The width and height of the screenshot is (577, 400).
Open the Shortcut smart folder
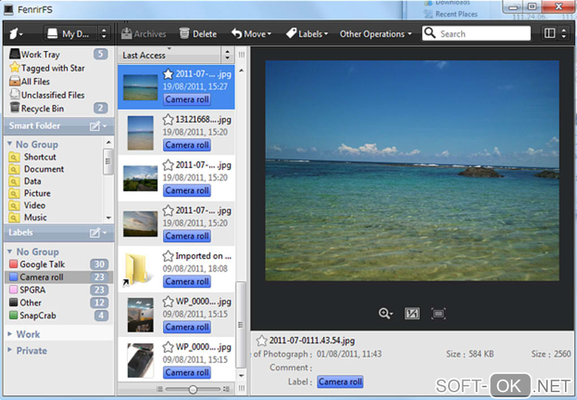point(40,157)
